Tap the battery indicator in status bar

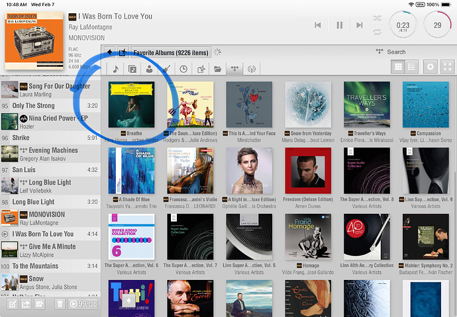point(446,5)
